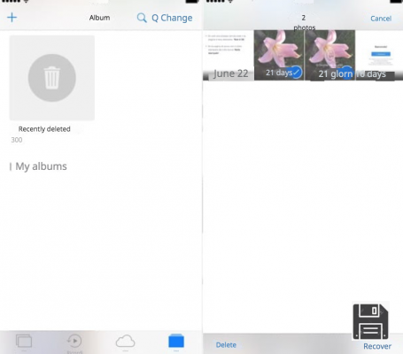Screen dimensions: 403x354
Task: Select the blue Albums folder tab
Action: 176,341
